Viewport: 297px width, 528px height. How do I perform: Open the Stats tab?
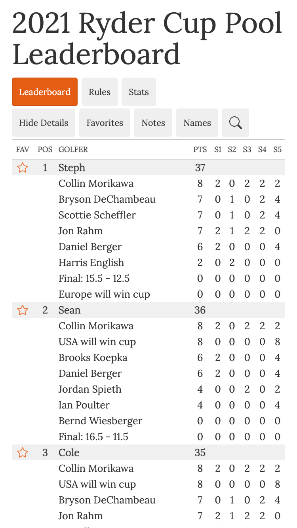tap(139, 92)
